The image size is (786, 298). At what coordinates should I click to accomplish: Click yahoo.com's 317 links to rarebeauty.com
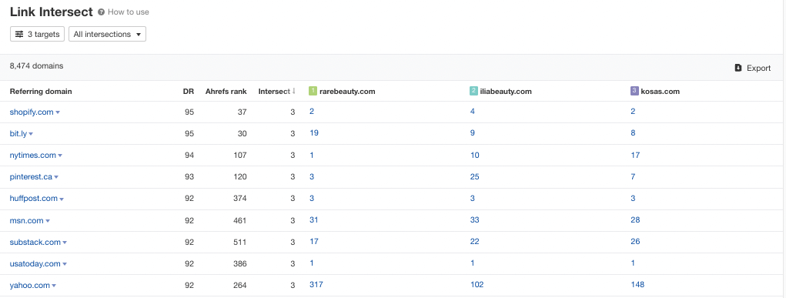pyautogui.click(x=316, y=284)
